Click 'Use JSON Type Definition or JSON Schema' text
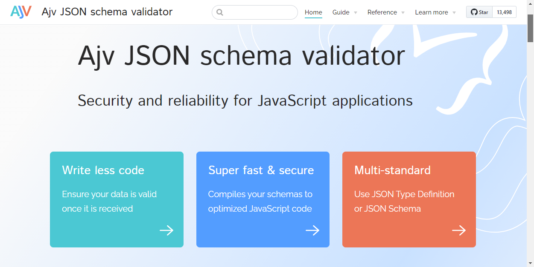Image resolution: width=534 pixels, height=267 pixels. pos(404,201)
